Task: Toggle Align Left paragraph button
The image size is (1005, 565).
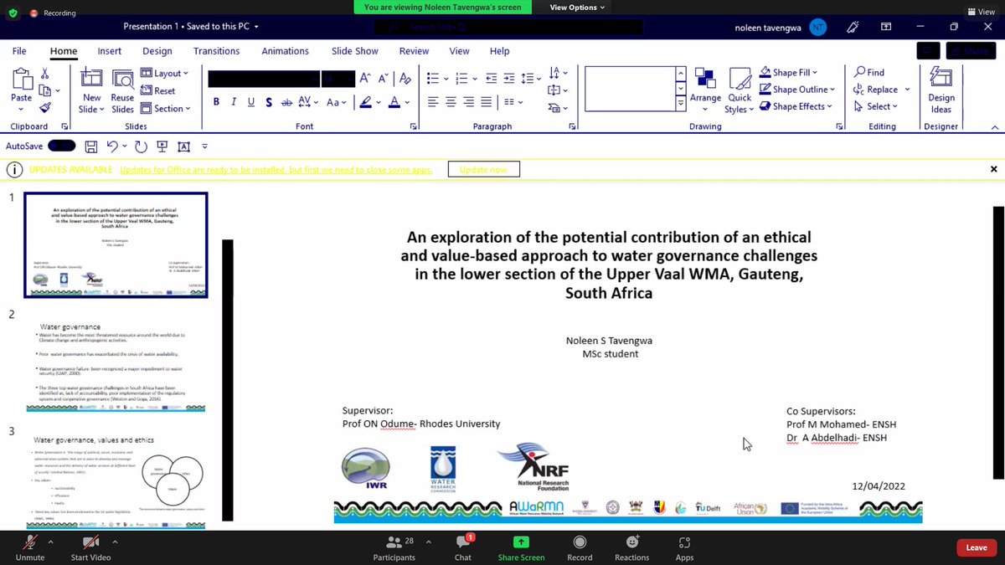Action: coord(433,102)
